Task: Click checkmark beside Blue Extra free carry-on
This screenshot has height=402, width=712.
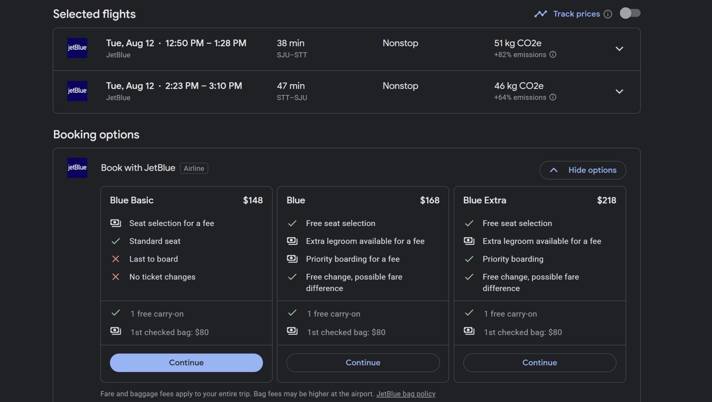Action: click(469, 313)
